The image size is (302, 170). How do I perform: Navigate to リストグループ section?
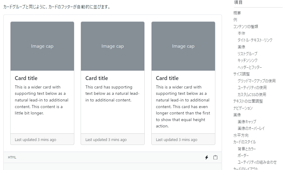pyautogui.click(x=247, y=54)
